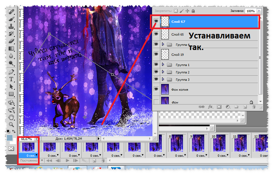This screenshot has width=274, height=175.
Task: Select the Type tool
Action: point(11,79)
